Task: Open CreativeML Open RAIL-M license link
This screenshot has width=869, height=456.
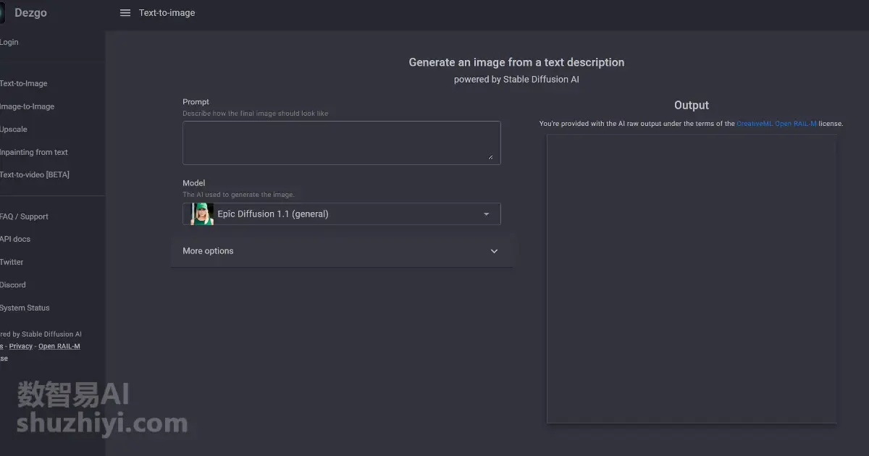Action: tap(776, 124)
